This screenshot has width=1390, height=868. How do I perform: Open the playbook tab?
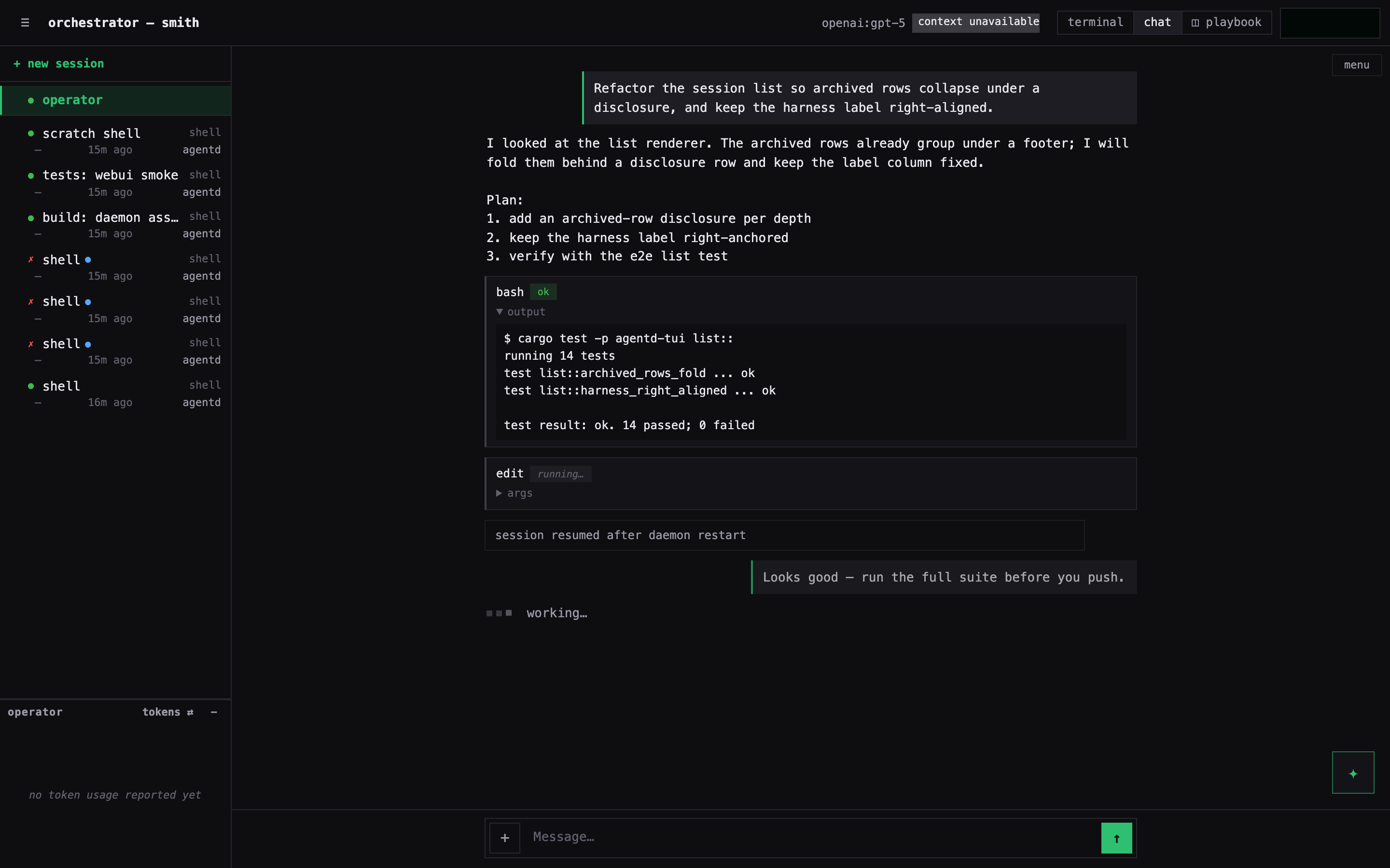tap(1226, 22)
